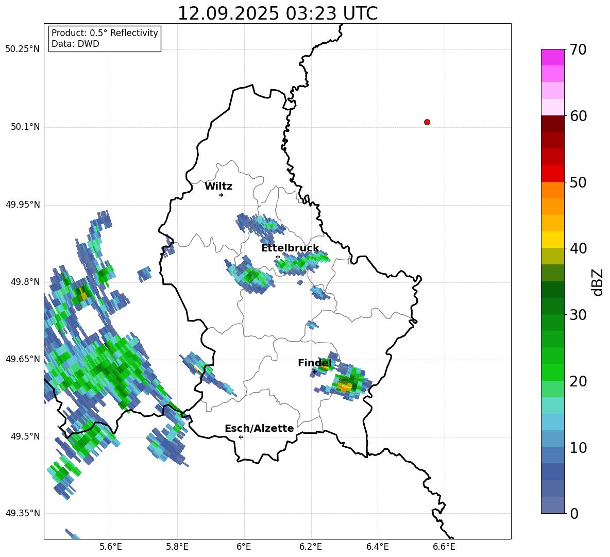Click the green echo east of Ettelbruck
Screen dimensions: 610x557
(x=302, y=263)
